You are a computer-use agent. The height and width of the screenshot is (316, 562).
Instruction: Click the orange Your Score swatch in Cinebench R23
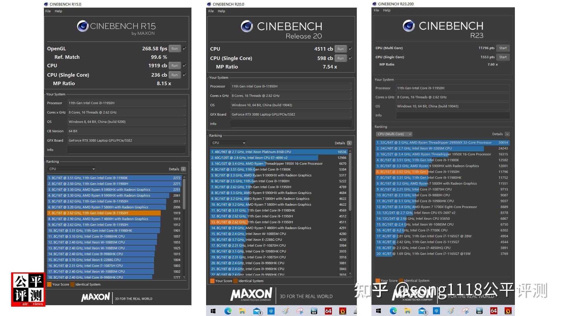378,281
